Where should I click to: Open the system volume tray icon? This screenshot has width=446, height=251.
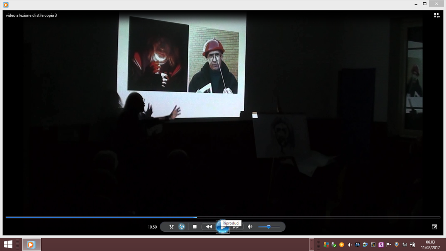350,245
